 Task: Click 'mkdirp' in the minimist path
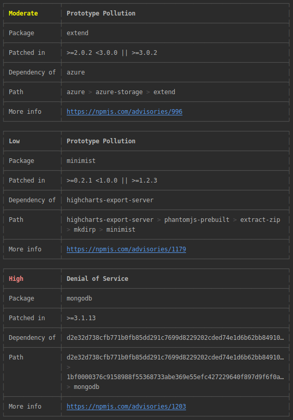85,230
